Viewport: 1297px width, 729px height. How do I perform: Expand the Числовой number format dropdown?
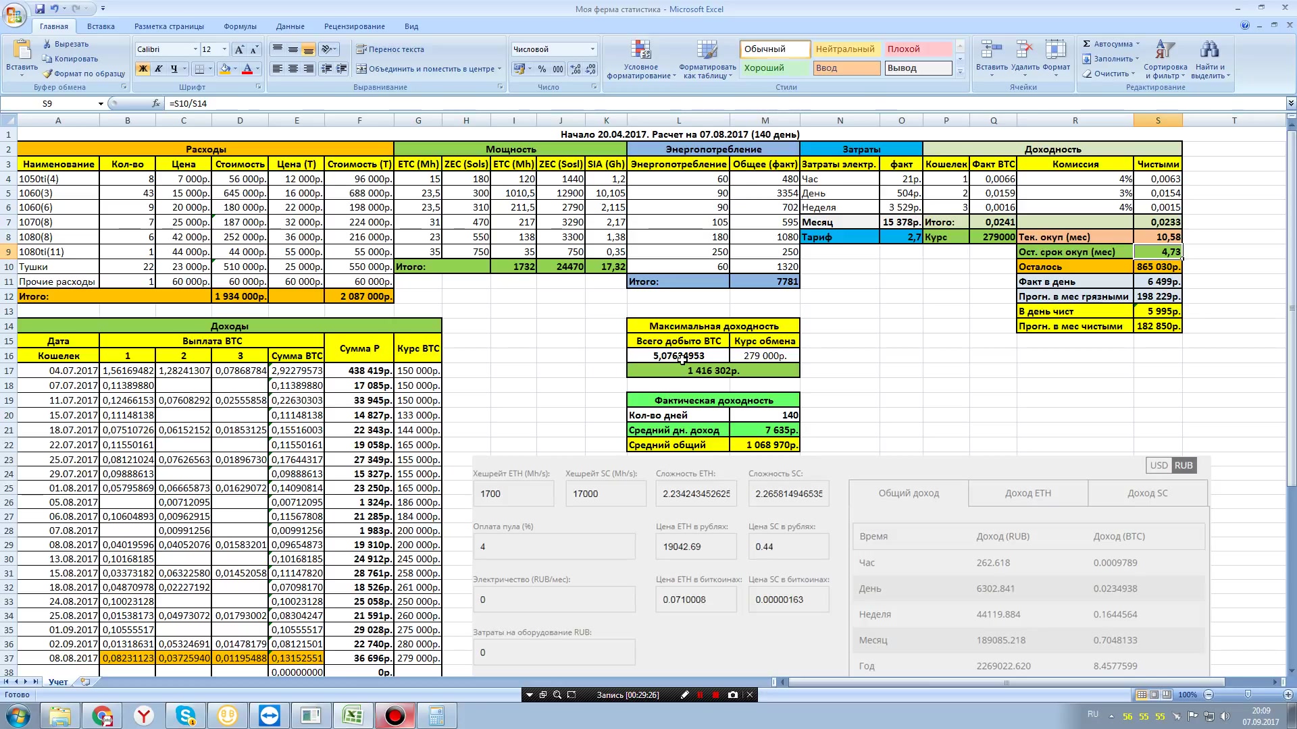pos(592,49)
